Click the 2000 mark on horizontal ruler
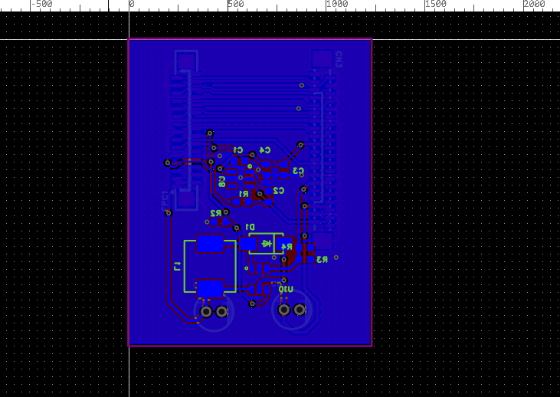The image size is (560, 397). click(x=534, y=4)
